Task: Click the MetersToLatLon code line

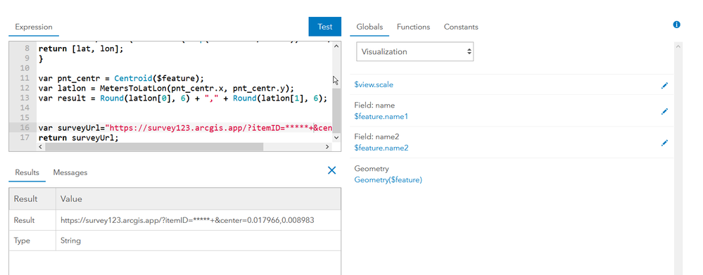Action: tap(166, 88)
